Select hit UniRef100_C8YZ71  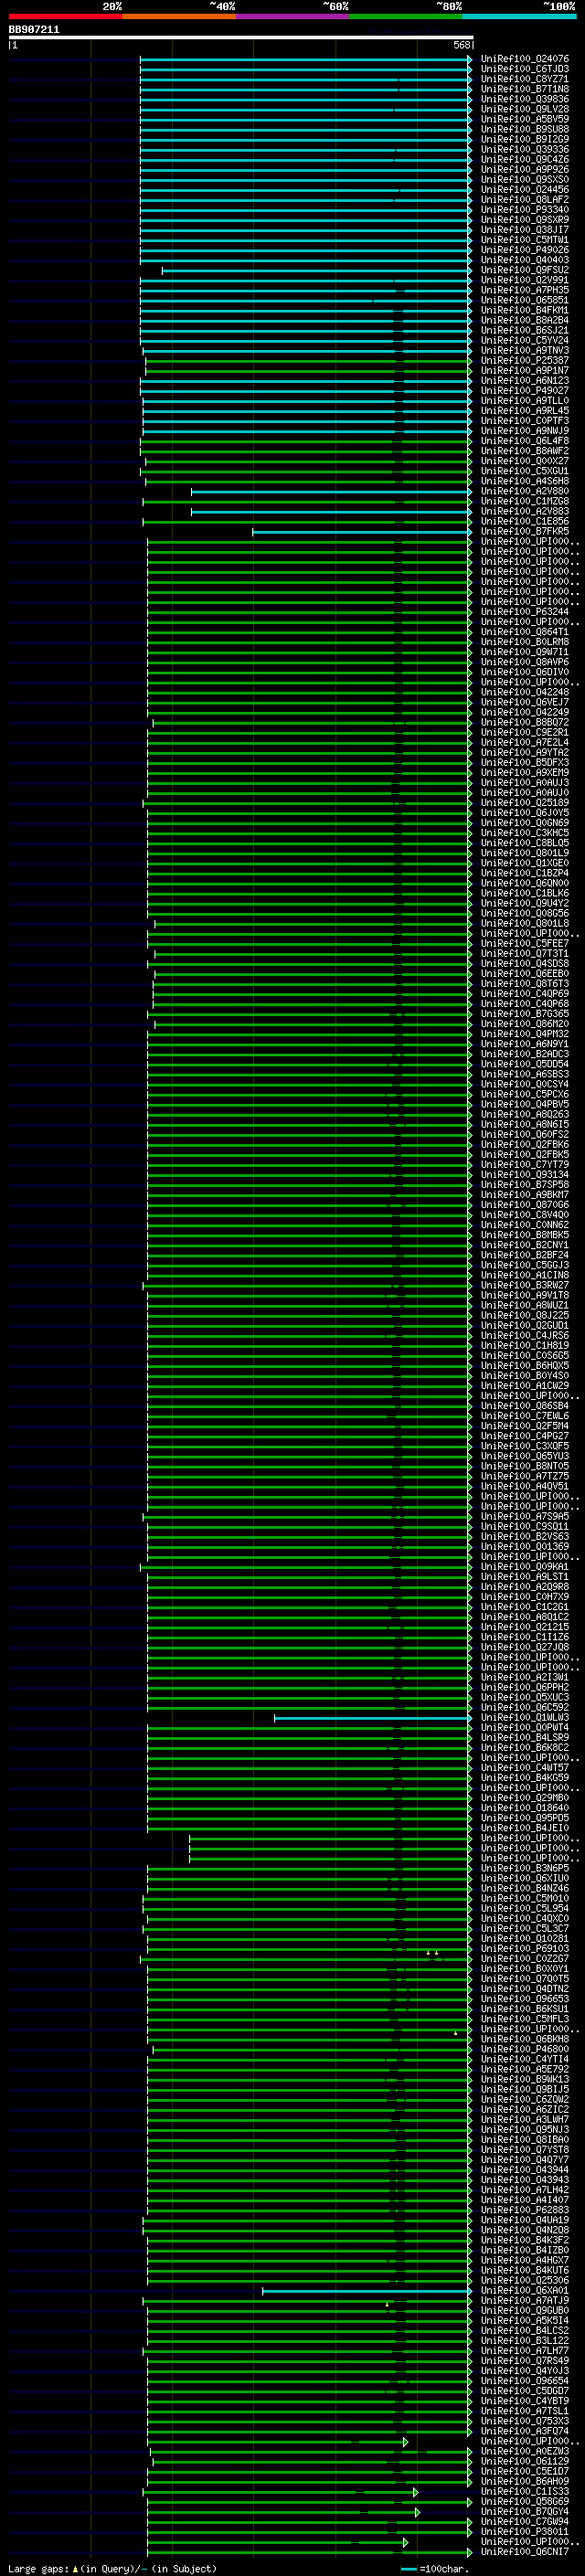(x=525, y=79)
